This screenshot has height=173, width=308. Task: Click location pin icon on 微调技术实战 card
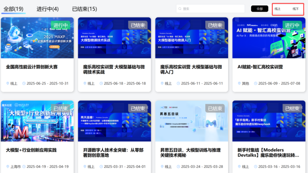tap(85, 83)
